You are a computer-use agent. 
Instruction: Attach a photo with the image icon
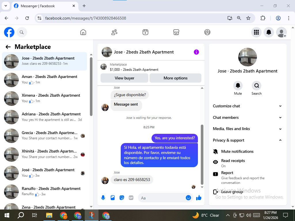(113, 198)
